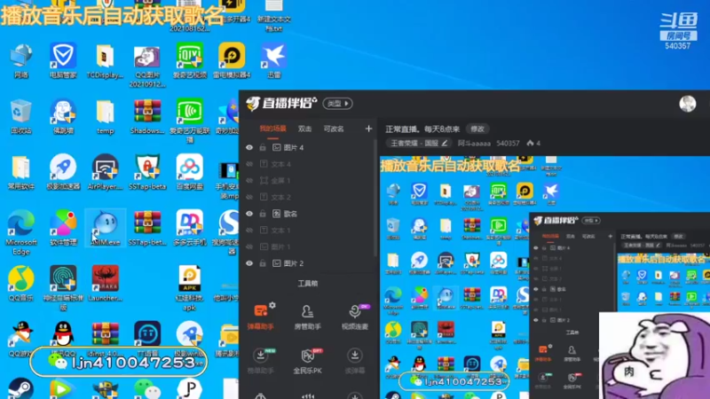Select the AliIM.exe desktop icon
The image size is (710, 399).
tap(105, 228)
